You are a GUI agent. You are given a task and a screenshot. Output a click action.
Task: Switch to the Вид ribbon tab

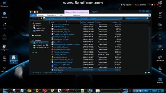point(61,15)
